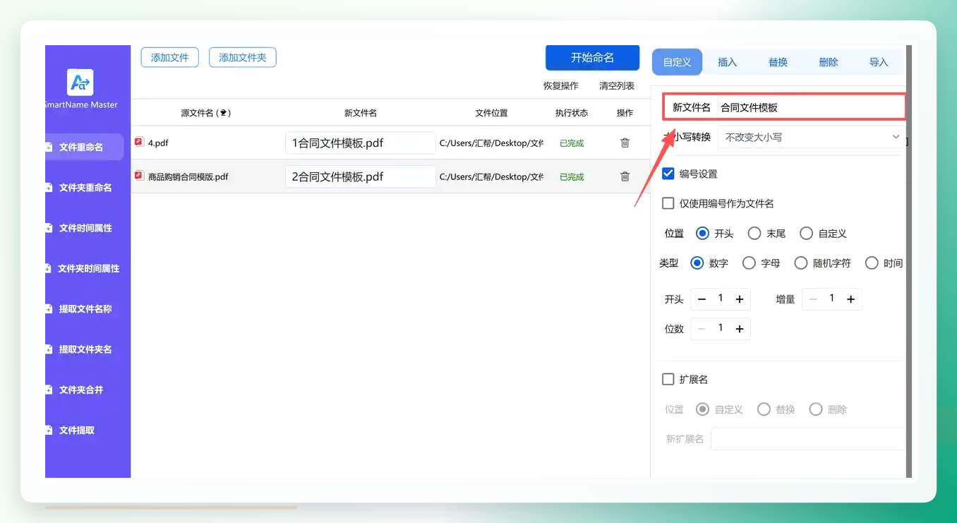
Task: Decrease the 开头 start number
Action: 702,299
